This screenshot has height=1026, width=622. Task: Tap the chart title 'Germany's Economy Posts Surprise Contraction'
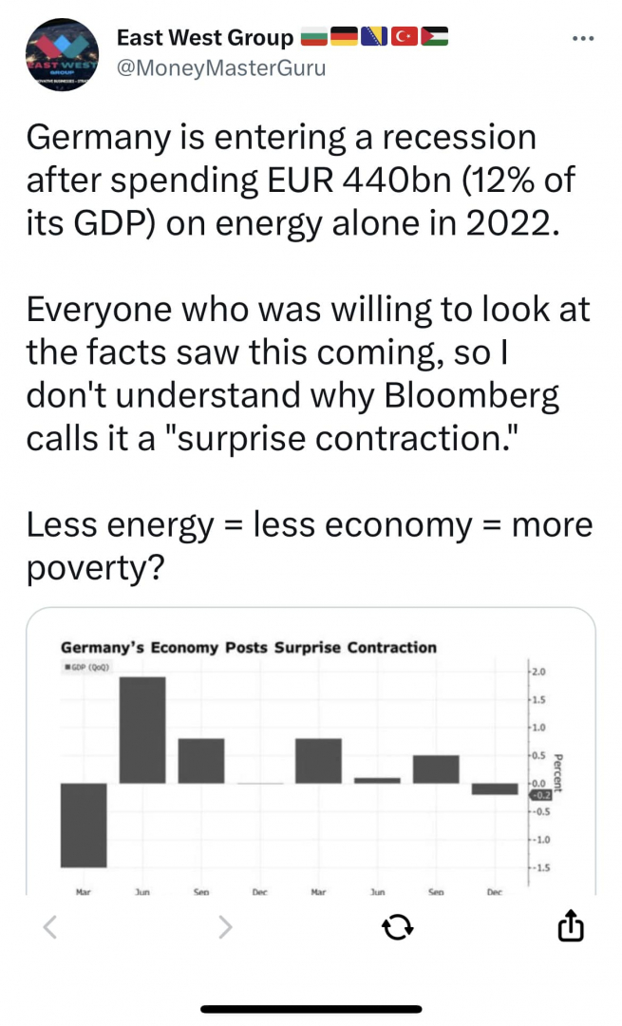tap(249, 647)
